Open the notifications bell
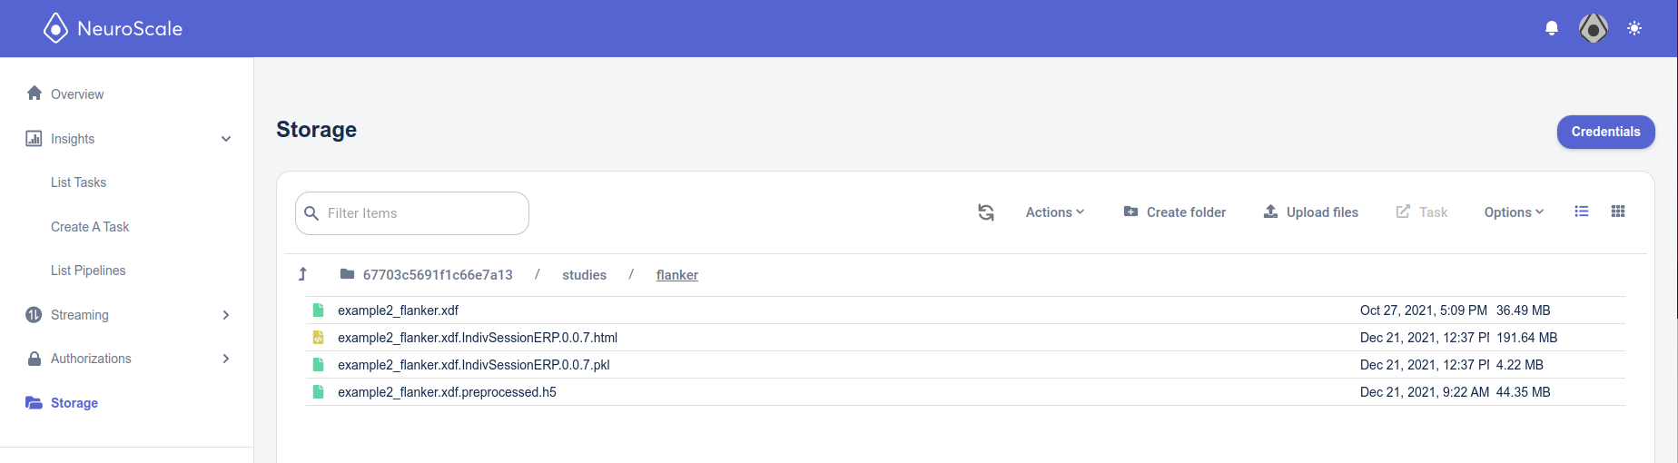This screenshot has width=1678, height=463. coord(1552,28)
